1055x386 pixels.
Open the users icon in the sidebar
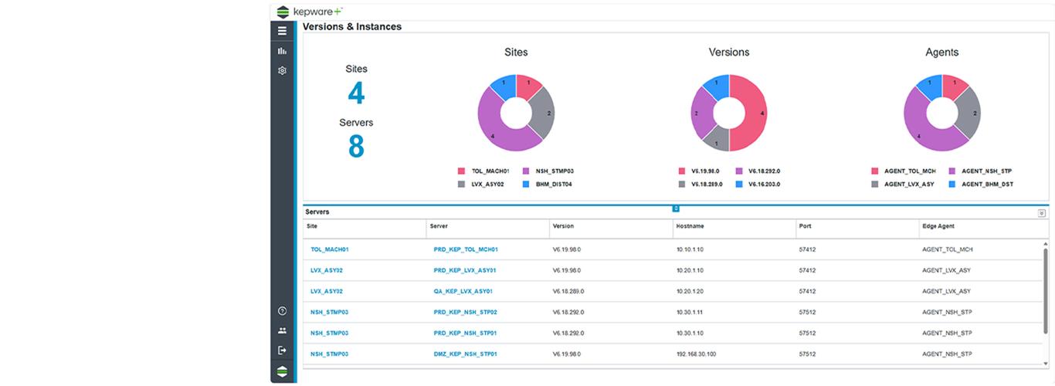point(282,330)
